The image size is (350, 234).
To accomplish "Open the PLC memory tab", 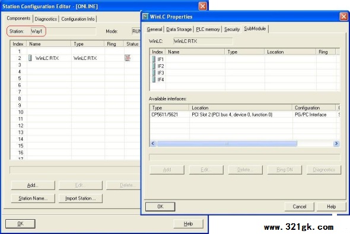I will (208, 29).
